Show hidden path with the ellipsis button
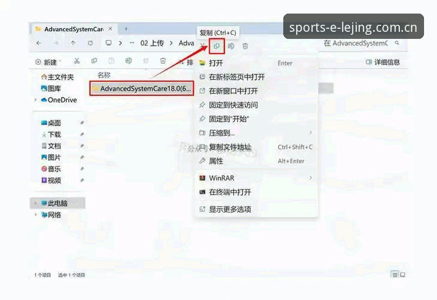The image size is (437, 300). [x=132, y=43]
